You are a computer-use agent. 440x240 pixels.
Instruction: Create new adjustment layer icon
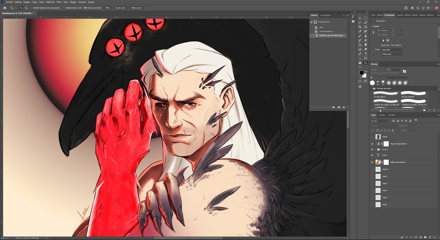pos(421,237)
